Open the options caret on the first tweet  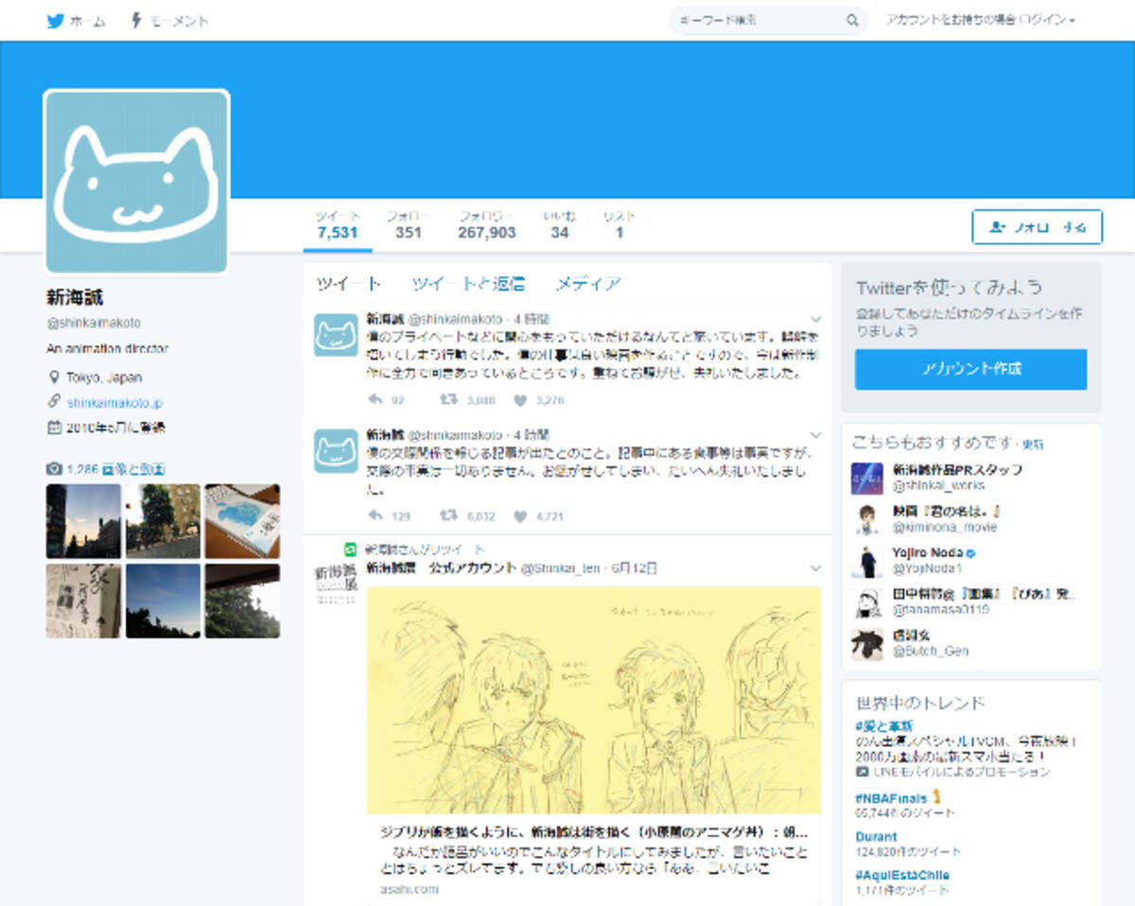815,317
